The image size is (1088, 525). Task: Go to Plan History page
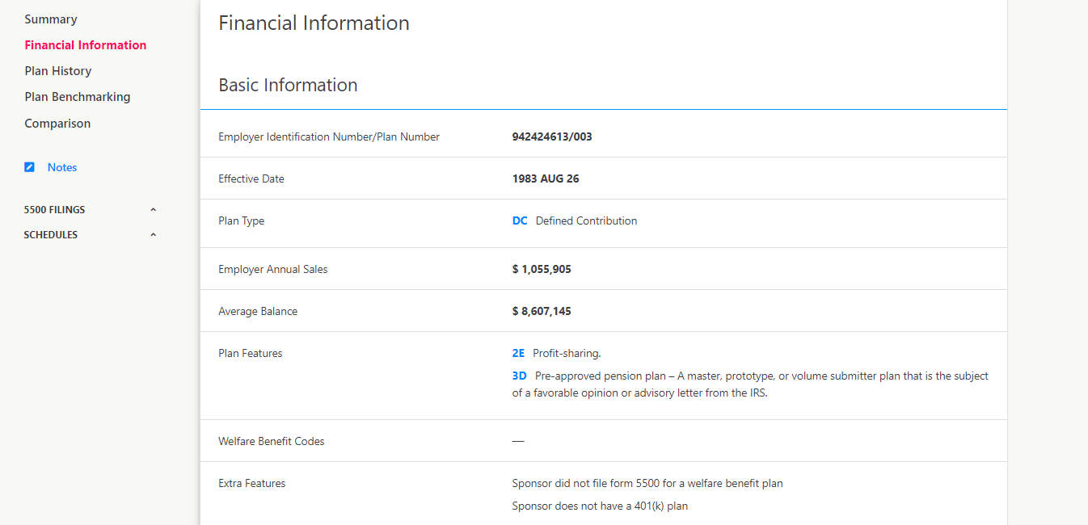[x=58, y=71]
